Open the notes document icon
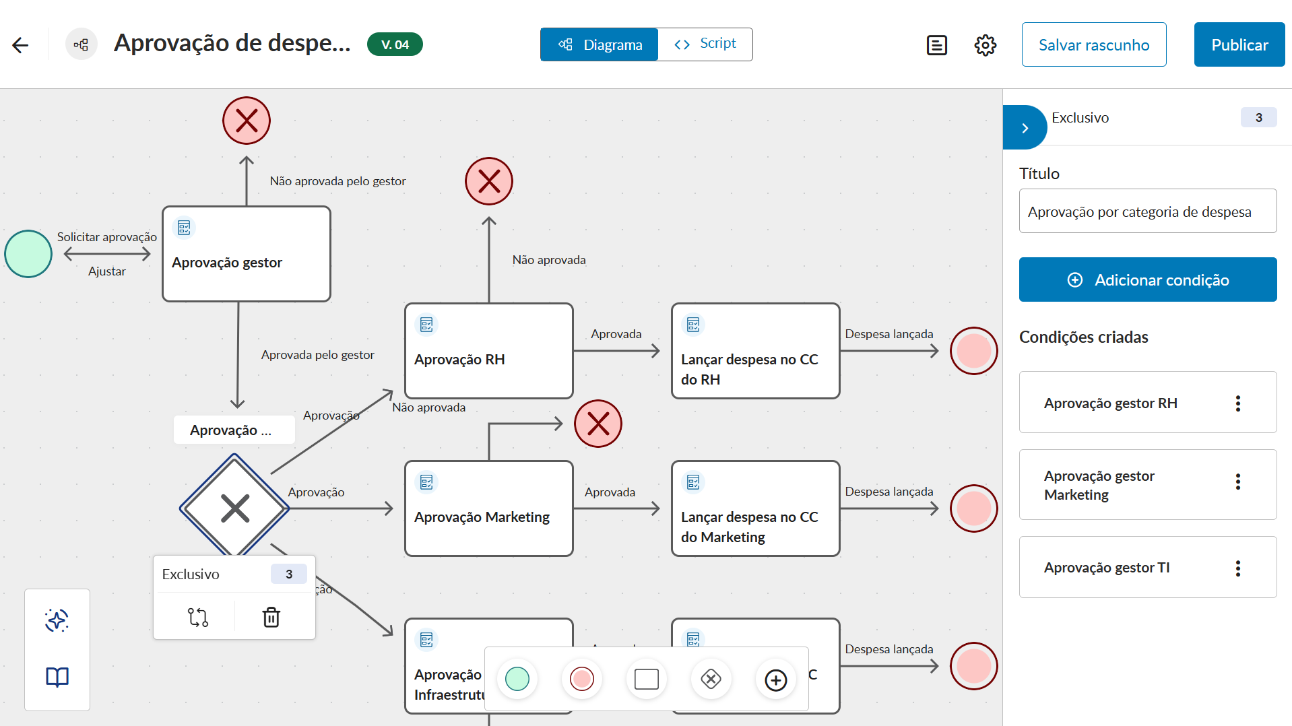1292x726 pixels. (x=936, y=45)
